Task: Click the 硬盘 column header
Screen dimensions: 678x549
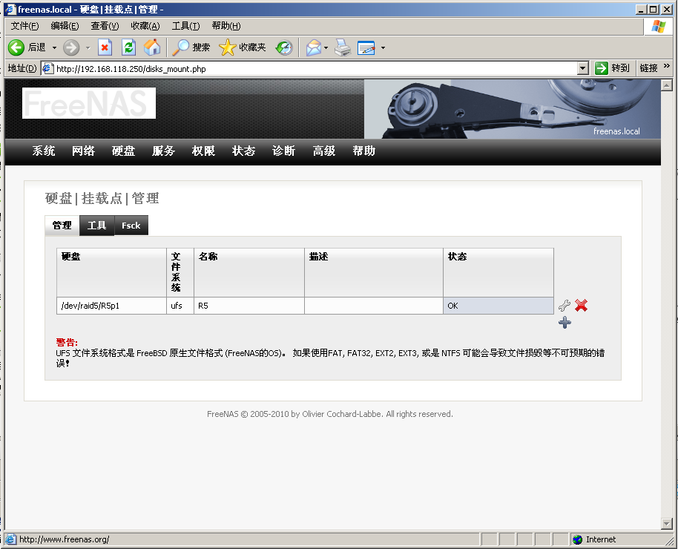Action: (x=111, y=272)
